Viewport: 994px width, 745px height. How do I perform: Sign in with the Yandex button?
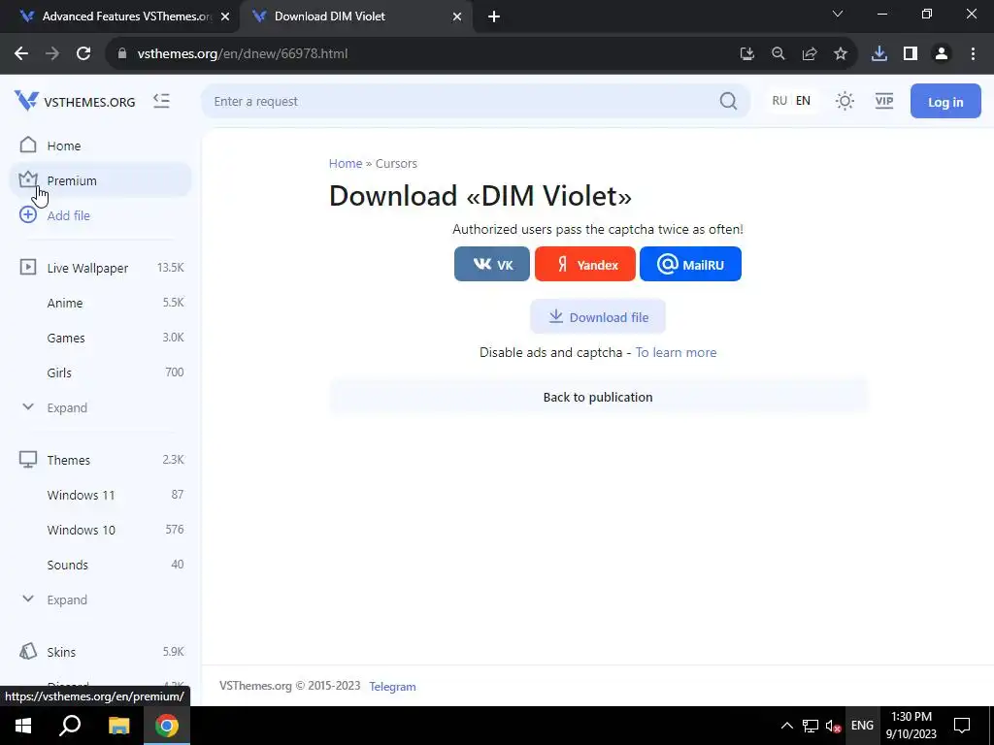(585, 264)
